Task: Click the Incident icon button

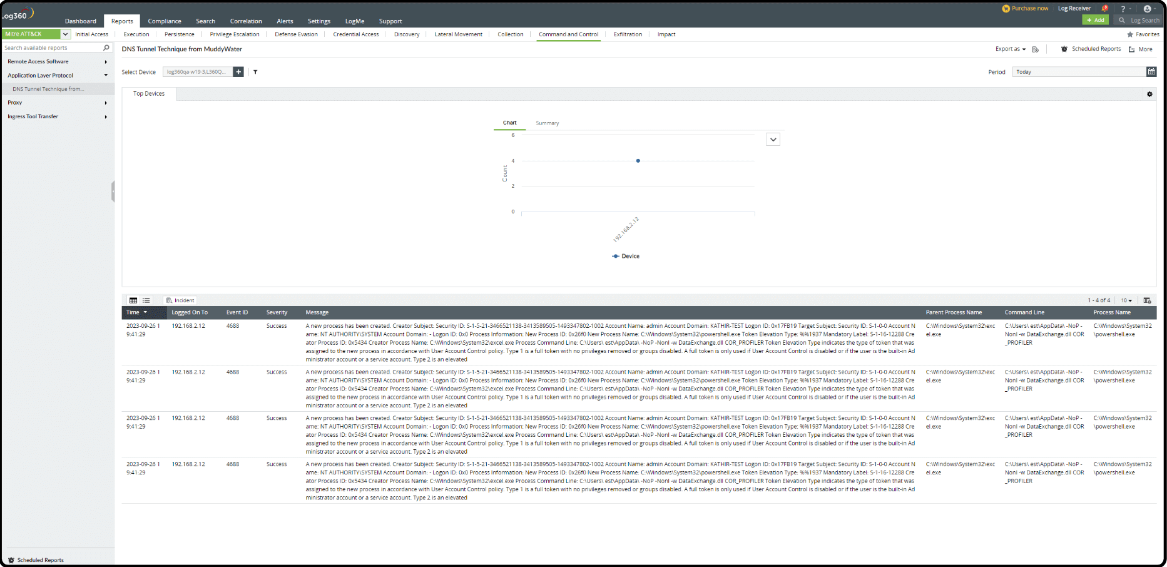Action: tap(180, 300)
